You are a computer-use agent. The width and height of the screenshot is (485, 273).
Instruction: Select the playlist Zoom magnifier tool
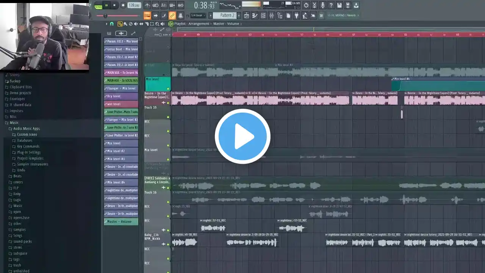(157, 24)
